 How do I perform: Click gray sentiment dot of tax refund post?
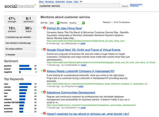point(41,114)
